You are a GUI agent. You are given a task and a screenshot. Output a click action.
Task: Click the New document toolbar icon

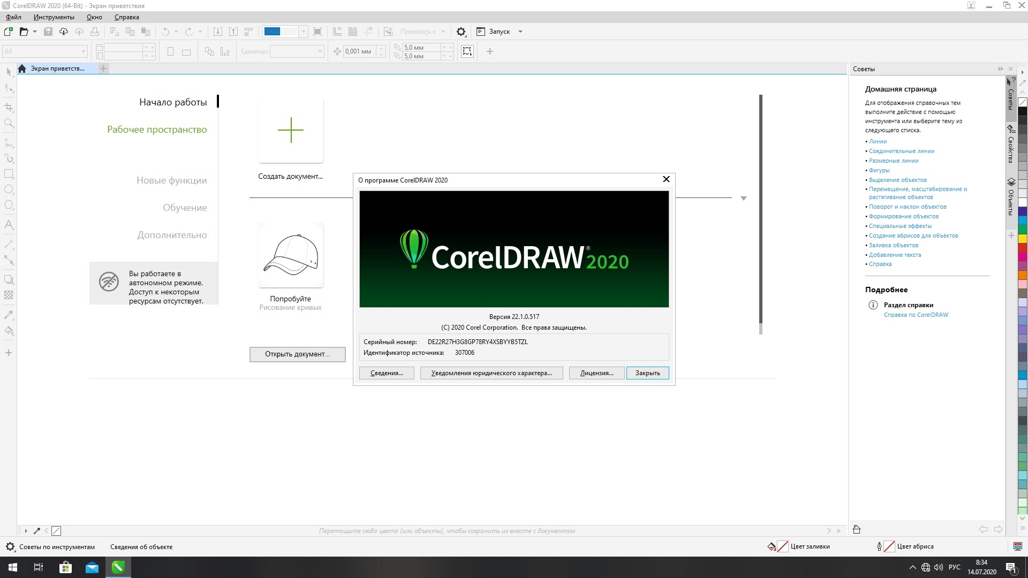coord(9,32)
